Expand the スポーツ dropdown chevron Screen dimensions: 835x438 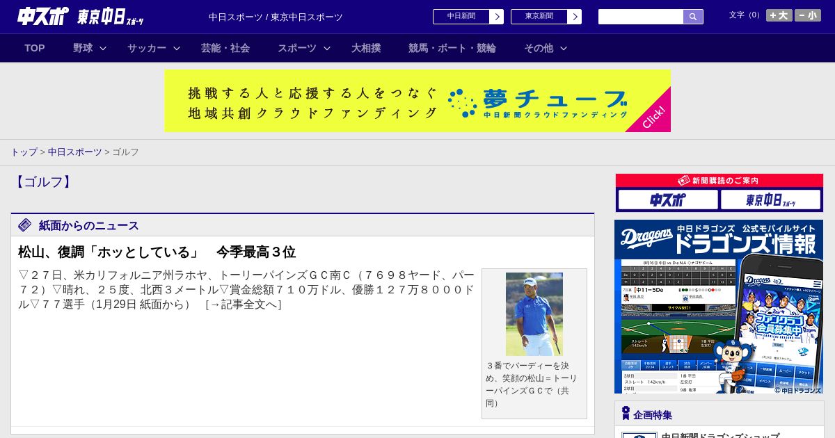[x=327, y=49]
